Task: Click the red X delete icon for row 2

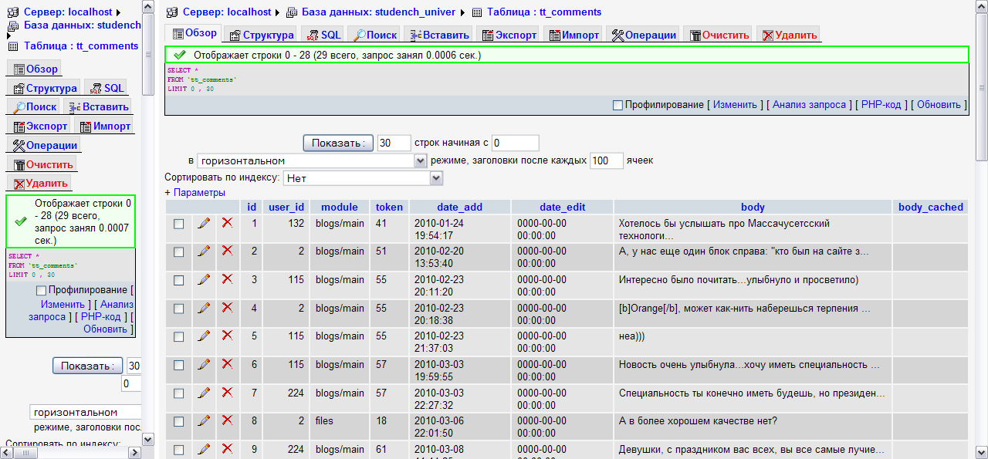Action: coord(227,251)
